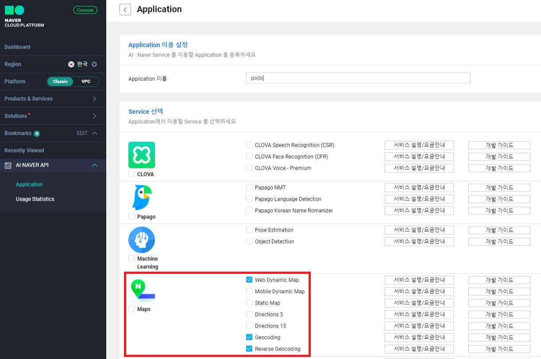Click the Naver Cloud Platform logo

24,16
